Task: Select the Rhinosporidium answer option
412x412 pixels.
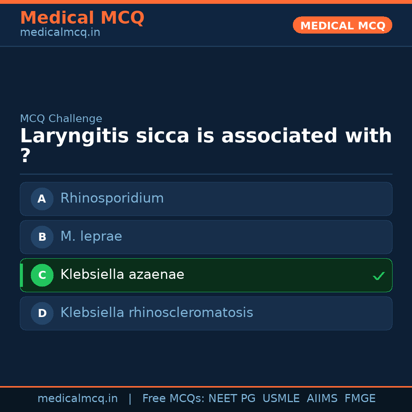Action: pyautogui.click(x=112, y=198)
